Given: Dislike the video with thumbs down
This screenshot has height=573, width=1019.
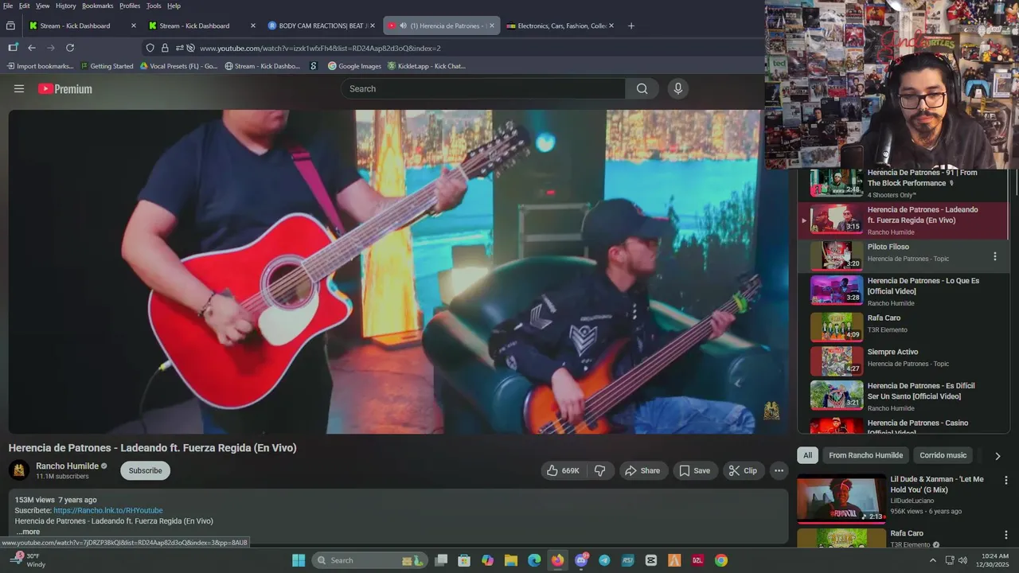Looking at the screenshot, I should (x=600, y=470).
